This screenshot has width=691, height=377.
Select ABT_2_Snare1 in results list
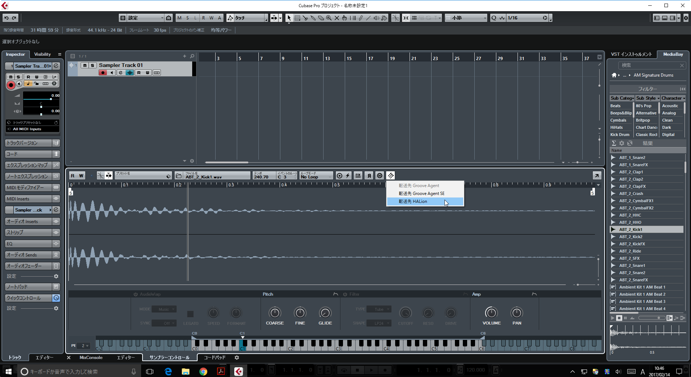[647, 265]
